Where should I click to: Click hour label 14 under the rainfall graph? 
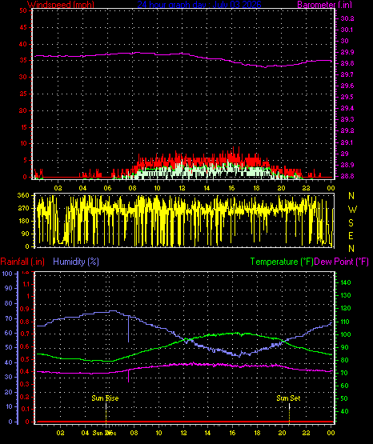(207, 433)
